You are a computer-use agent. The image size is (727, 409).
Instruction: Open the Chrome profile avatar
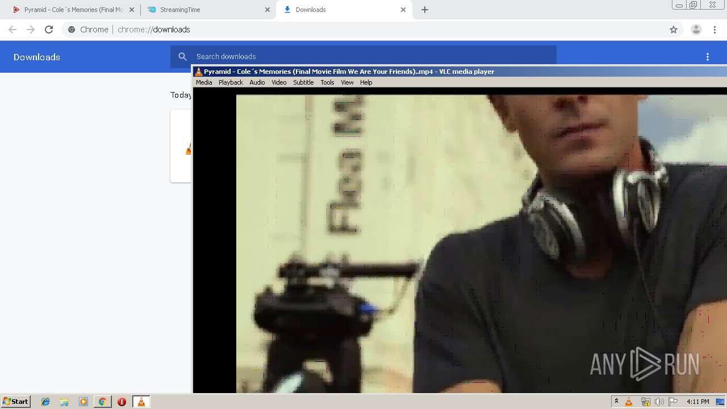pos(696,30)
